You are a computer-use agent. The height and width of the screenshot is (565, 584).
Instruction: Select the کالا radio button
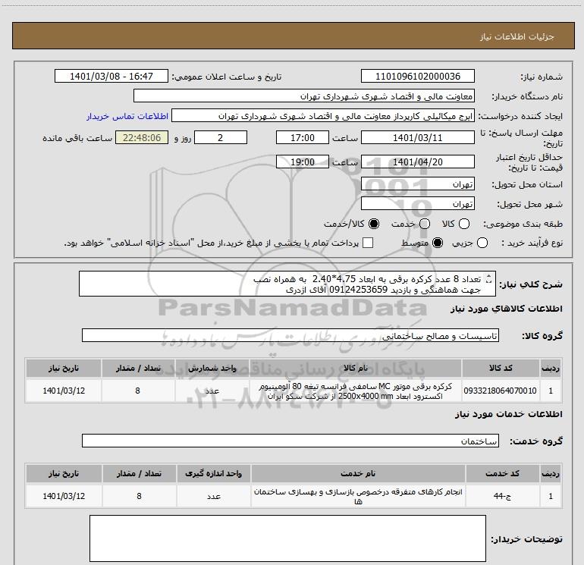click(464, 224)
